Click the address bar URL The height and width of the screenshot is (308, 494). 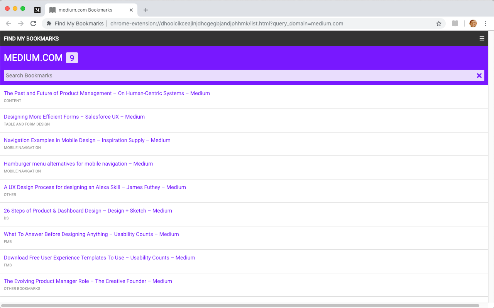[226, 23]
